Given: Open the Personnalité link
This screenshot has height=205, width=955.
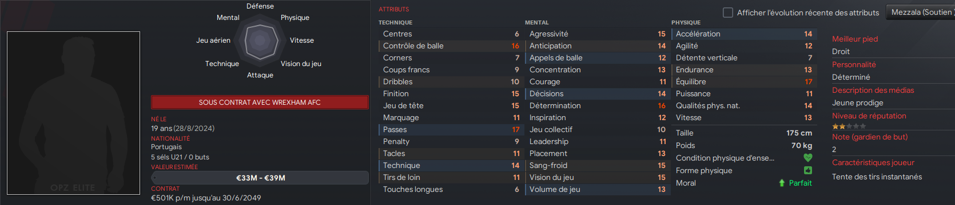Looking at the screenshot, I should [854, 64].
